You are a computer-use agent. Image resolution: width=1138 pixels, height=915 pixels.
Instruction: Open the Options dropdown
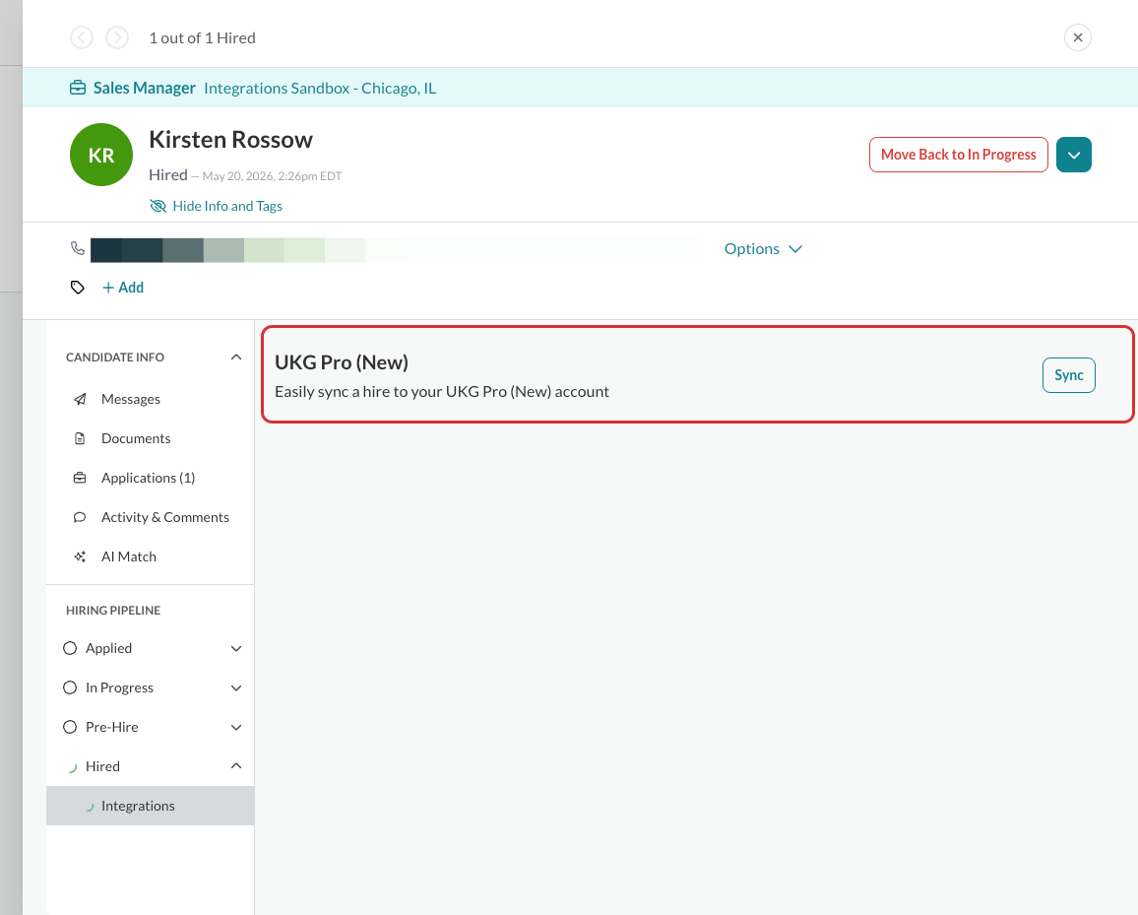[763, 249]
